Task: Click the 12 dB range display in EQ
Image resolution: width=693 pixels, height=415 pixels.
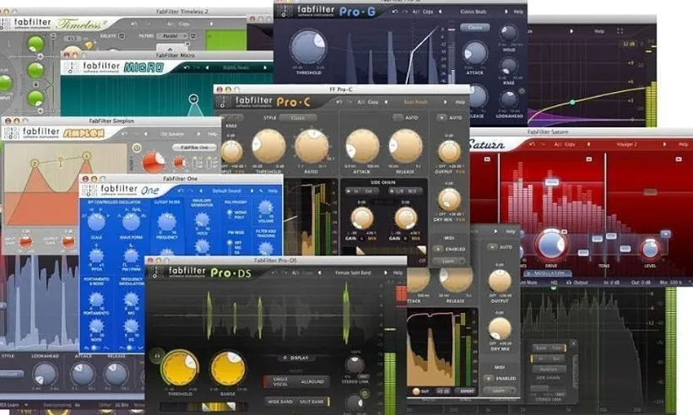Action: point(629,44)
